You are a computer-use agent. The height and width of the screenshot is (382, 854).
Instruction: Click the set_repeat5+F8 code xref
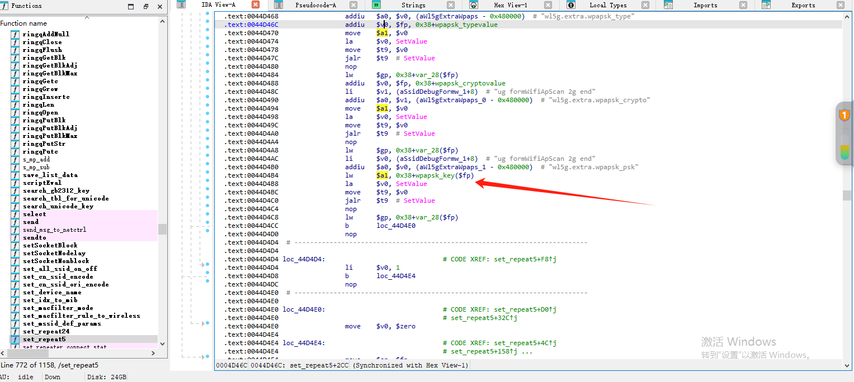click(526, 259)
